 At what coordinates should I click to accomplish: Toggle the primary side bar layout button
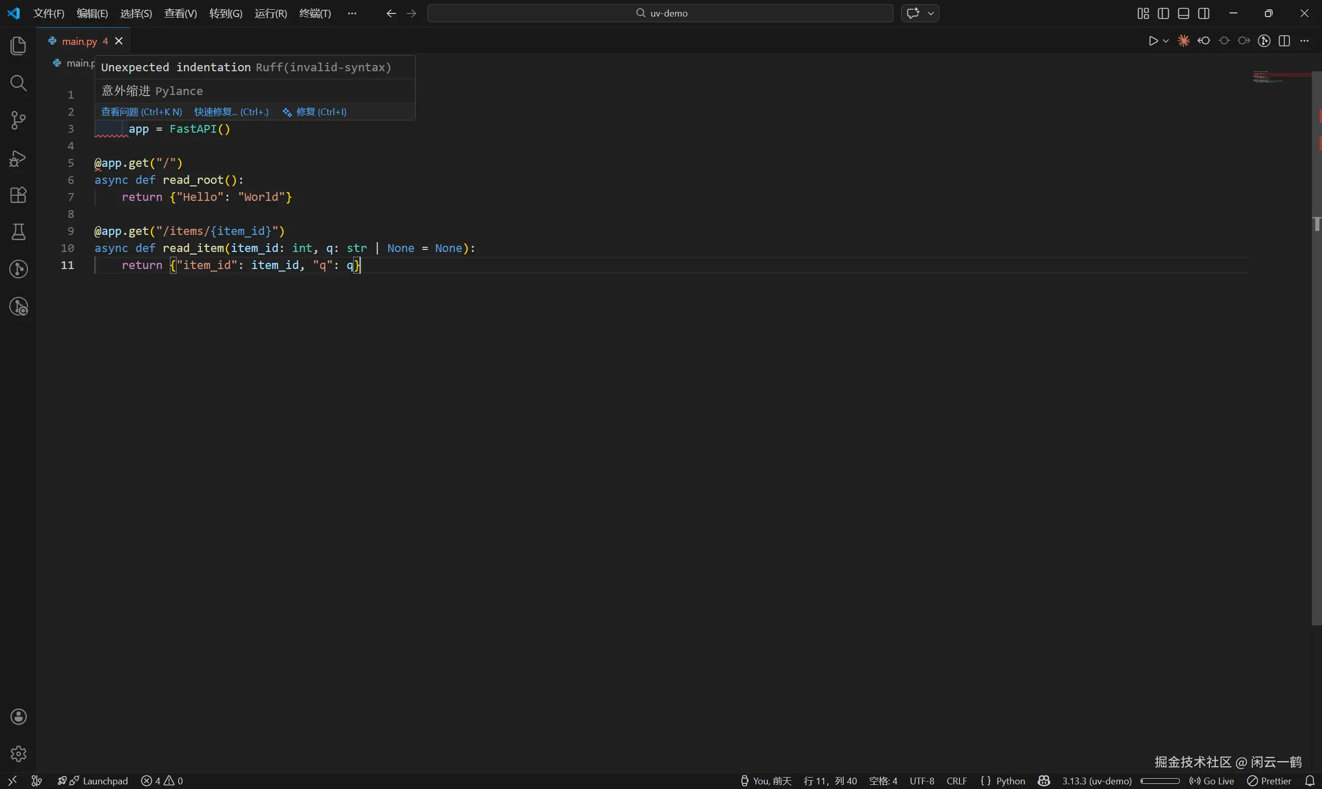point(1163,13)
